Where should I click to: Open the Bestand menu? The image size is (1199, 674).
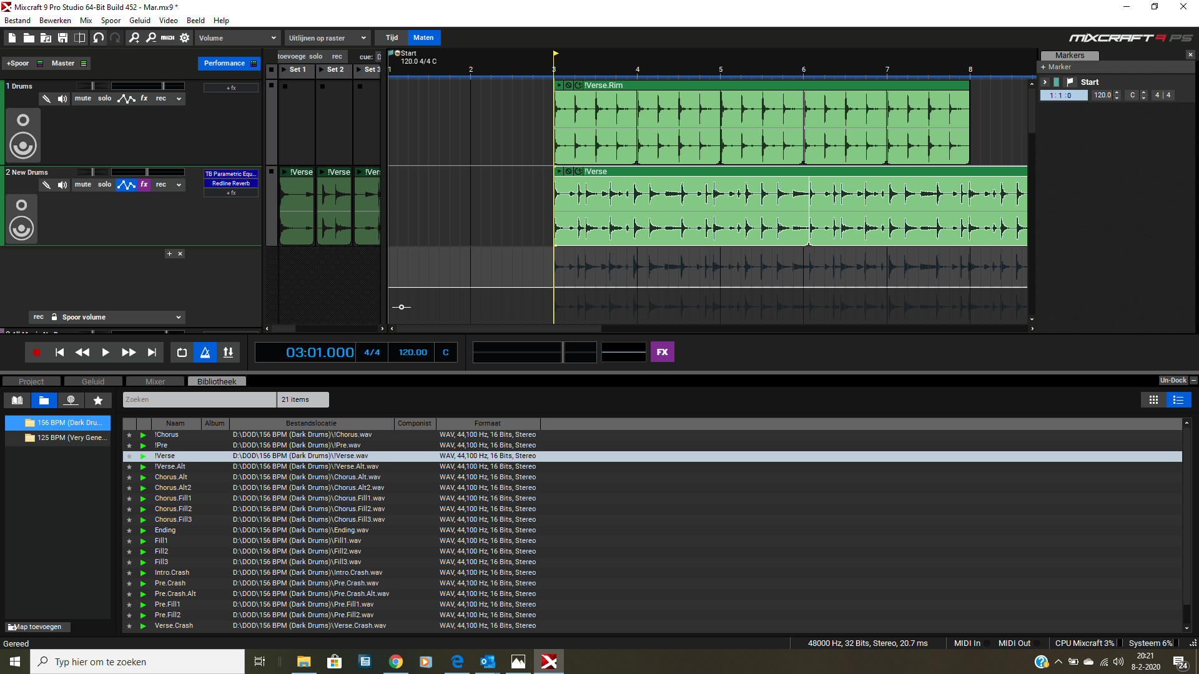(x=17, y=21)
